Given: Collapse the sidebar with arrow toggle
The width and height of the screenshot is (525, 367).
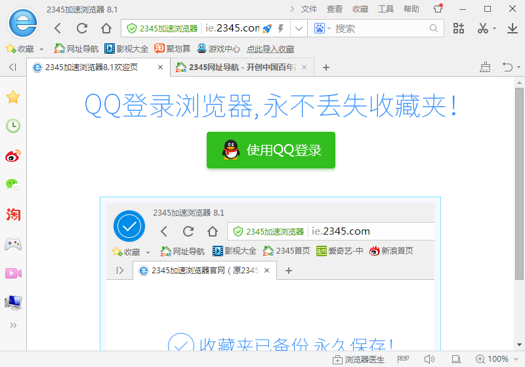Looking at the screenshot, I should (12, 68).
